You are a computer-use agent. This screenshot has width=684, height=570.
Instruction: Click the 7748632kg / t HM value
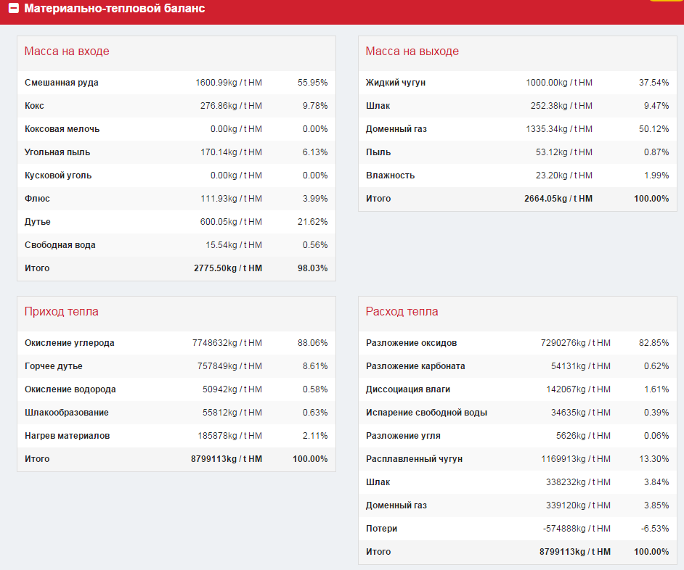[x=227, y=343]
